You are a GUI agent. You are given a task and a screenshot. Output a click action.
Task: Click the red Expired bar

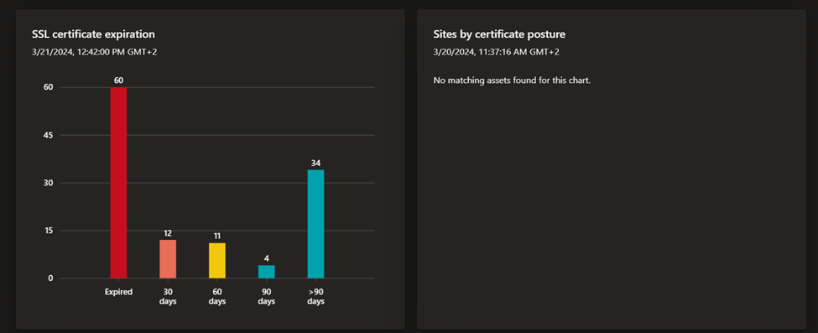(118, 183)
